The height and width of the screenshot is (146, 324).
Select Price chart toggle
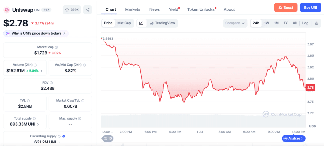pos(108,23)
